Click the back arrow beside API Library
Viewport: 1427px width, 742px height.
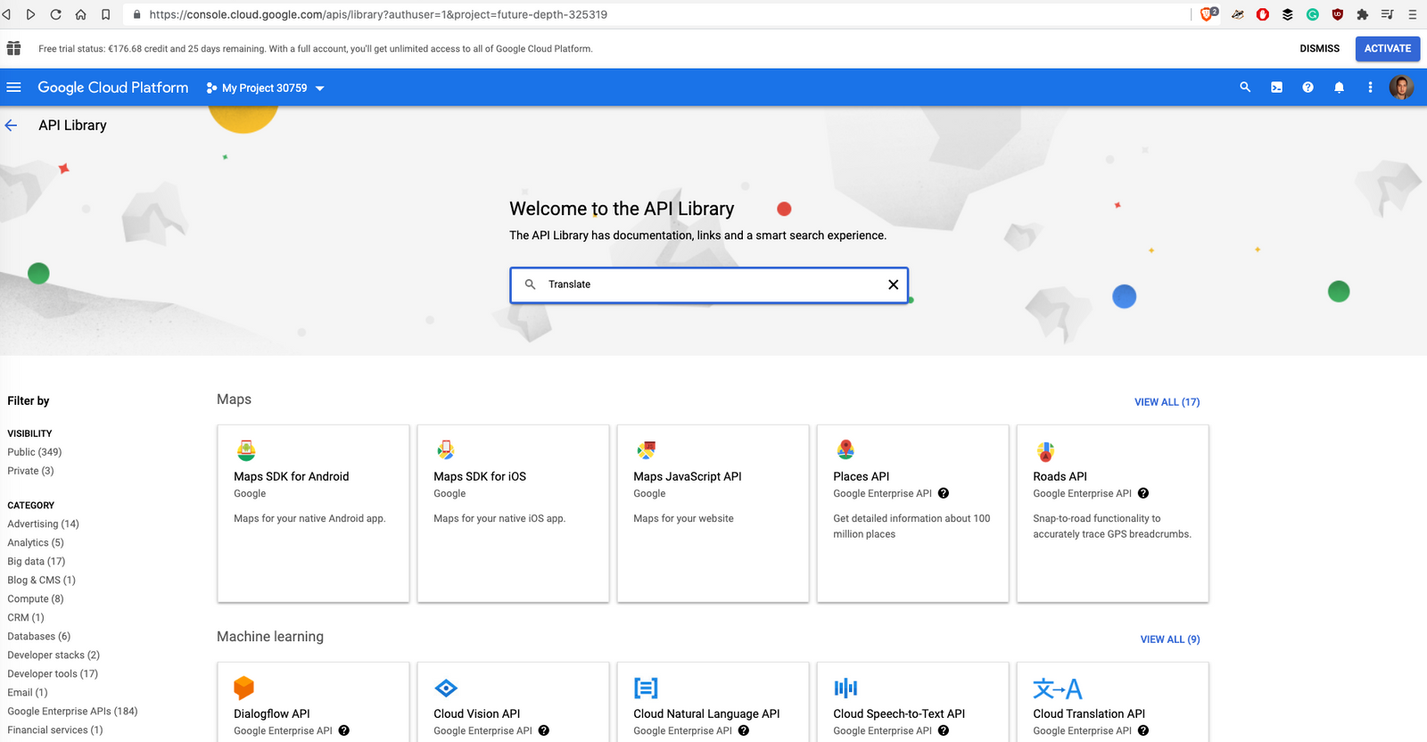click(12, 126)
